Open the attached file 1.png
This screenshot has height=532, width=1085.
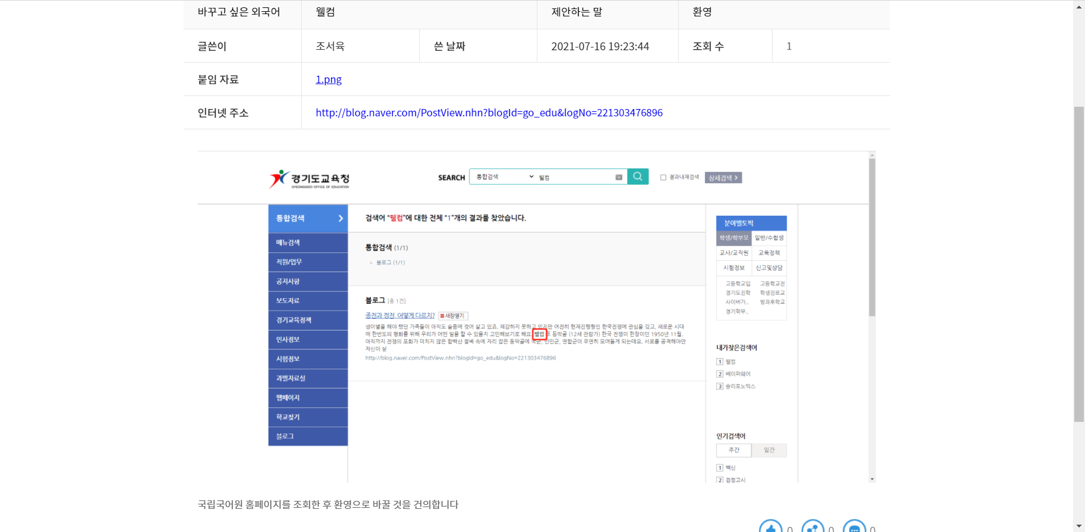(x=328, y=80)
